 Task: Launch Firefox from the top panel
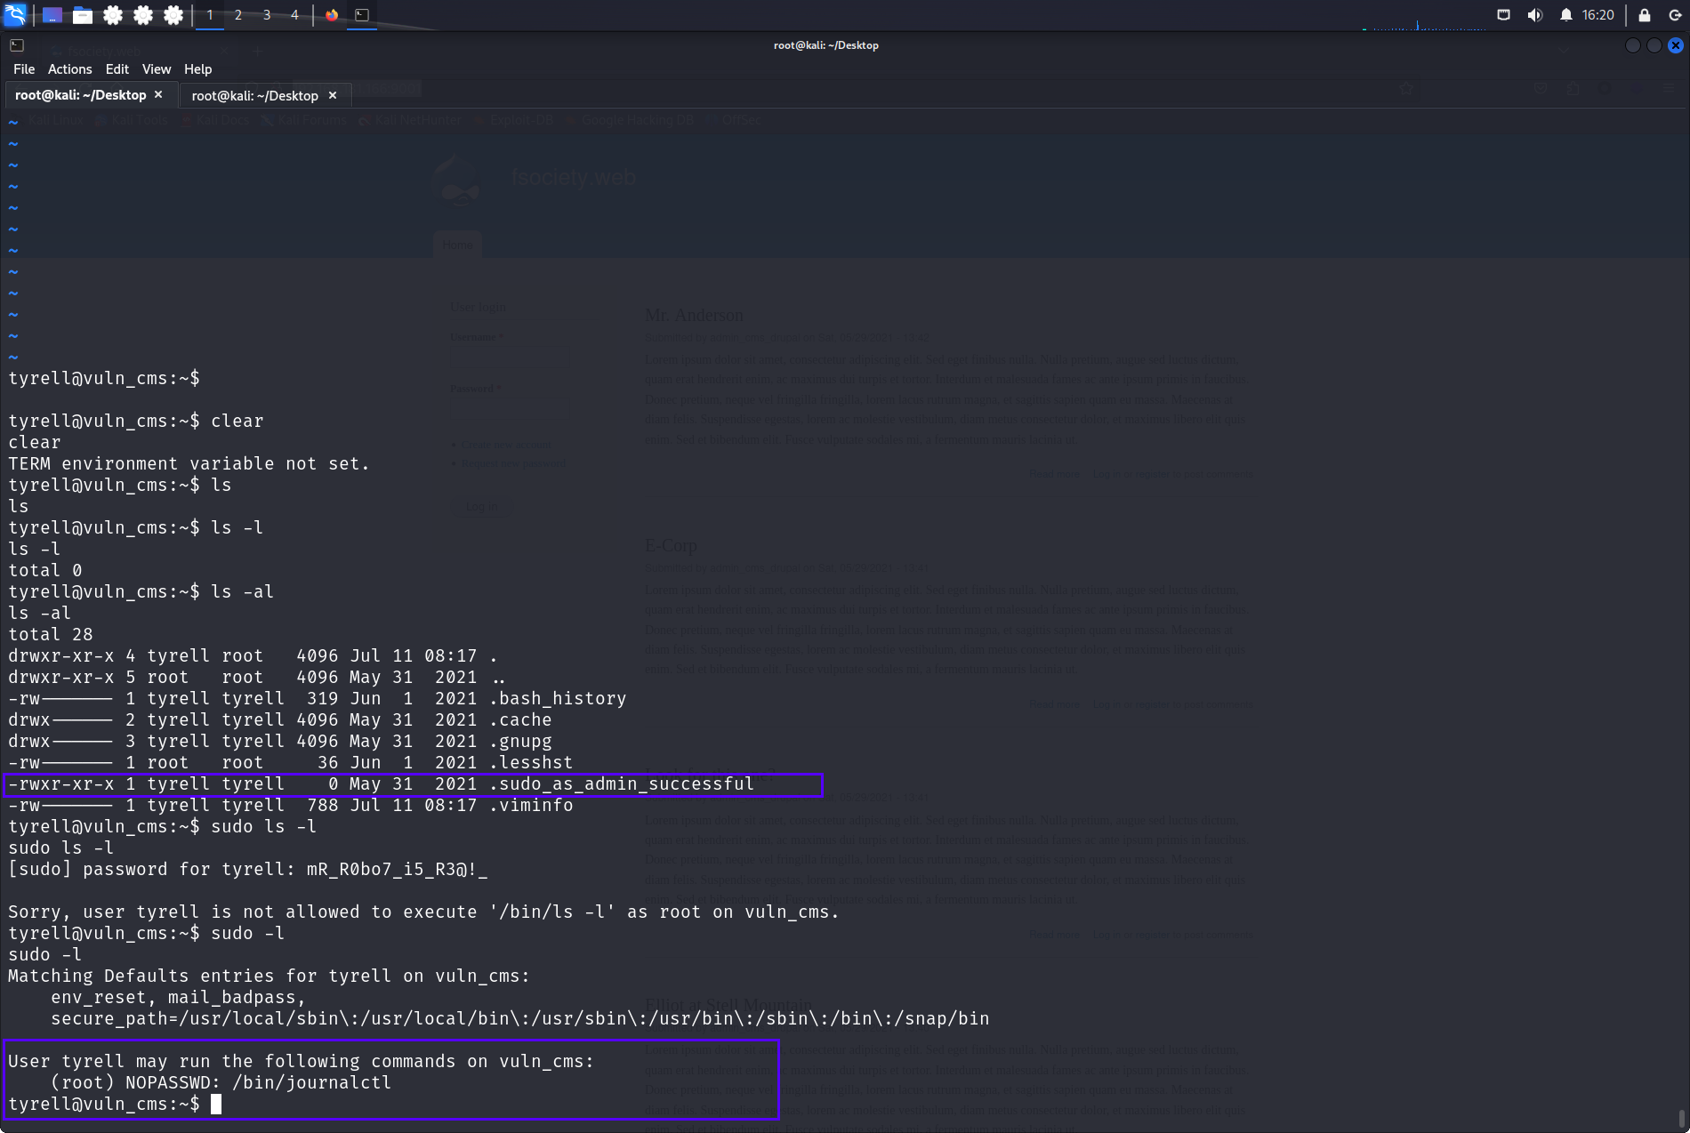click(x=332, y=15)
